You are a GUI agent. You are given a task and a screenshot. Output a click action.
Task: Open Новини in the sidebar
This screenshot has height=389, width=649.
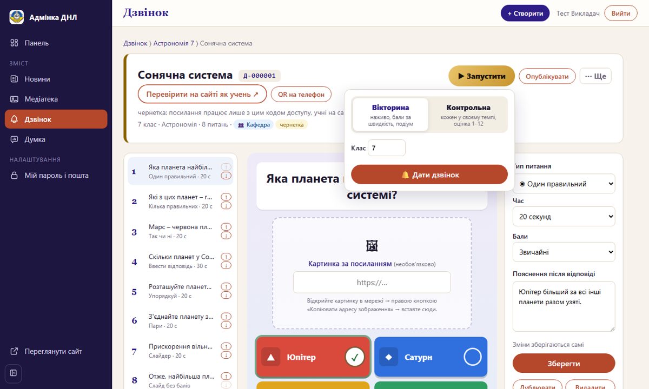click(56, 79)
